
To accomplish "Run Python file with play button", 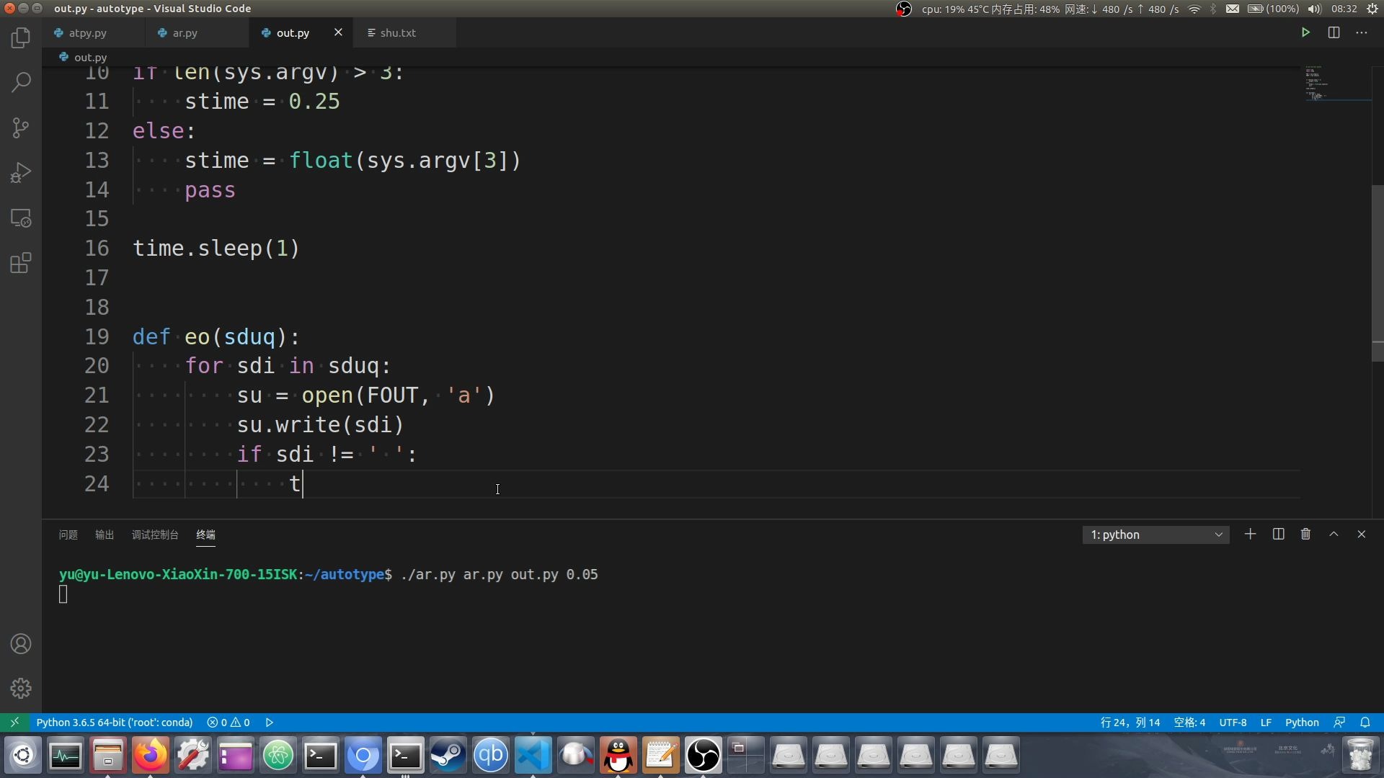I will (x=1305, y=32).
